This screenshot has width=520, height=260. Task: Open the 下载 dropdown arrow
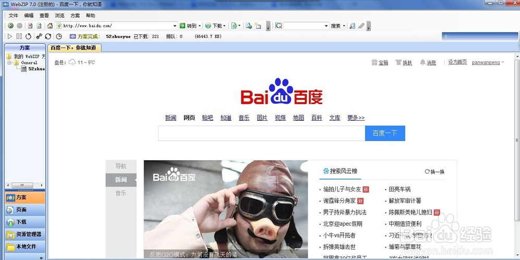(x=224, y=26)
